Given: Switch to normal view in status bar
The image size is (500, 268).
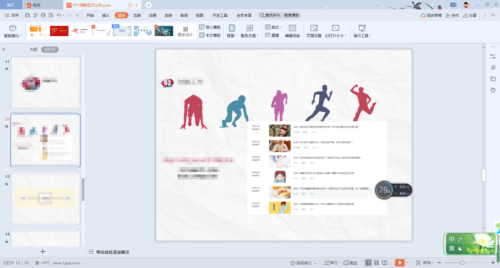Looking at the screenshot, I should 368,263.
